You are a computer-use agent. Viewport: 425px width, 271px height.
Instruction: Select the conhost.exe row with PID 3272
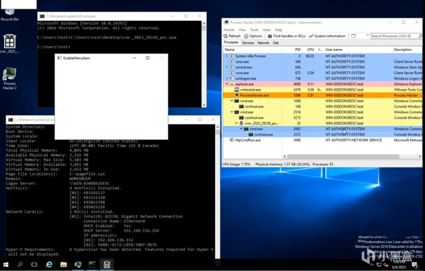coord(322,117)
